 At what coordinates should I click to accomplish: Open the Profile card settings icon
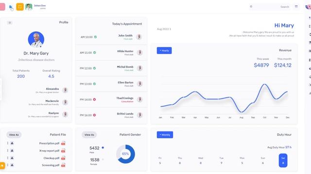click(x=10, y=23)
